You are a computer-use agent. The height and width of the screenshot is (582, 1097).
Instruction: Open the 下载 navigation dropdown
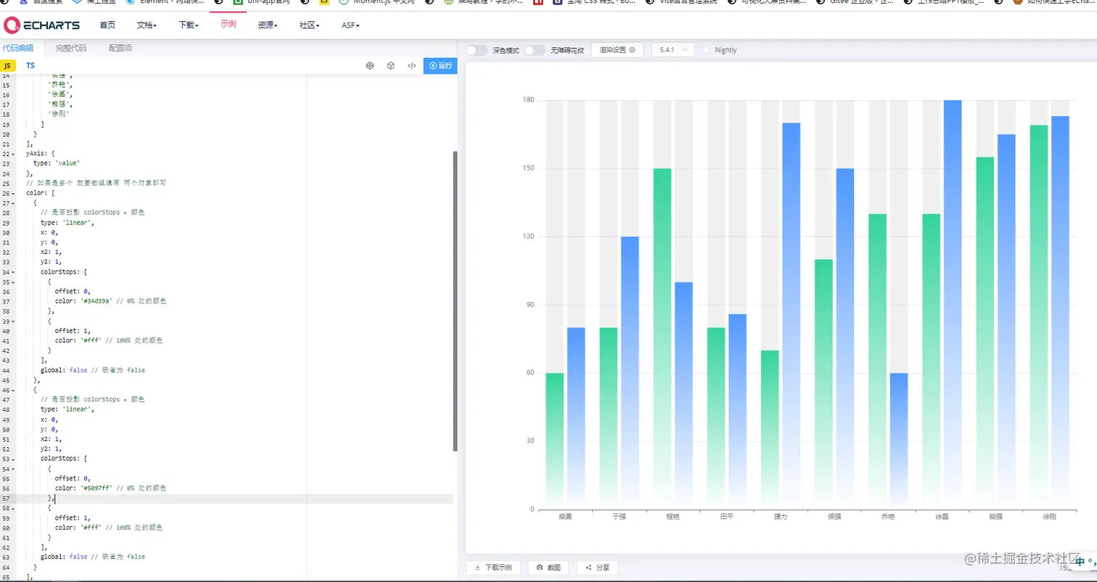click(189, 25)
